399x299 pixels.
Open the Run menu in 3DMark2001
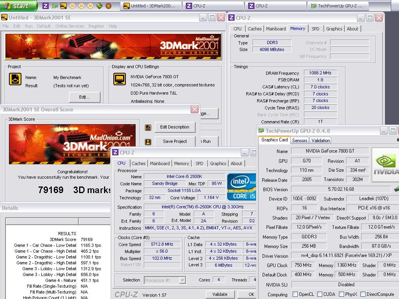28,26
